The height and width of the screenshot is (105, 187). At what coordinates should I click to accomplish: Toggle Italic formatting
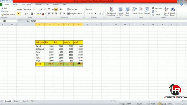[x=22, y=14]
